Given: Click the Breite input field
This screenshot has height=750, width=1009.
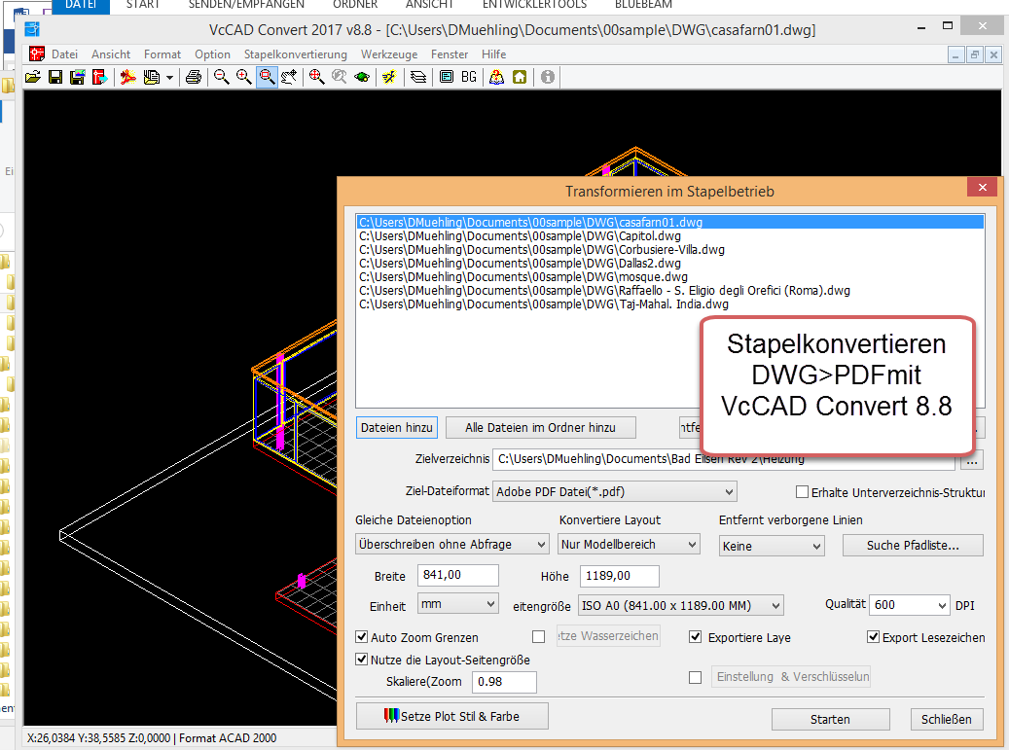Looking at the screenshot, I should 457,576.
